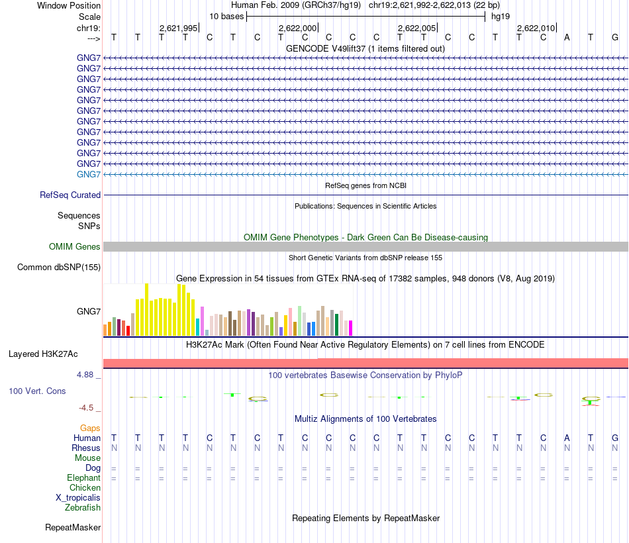Click the Window Position label
The image size is (629, 543).
[69, 5]
